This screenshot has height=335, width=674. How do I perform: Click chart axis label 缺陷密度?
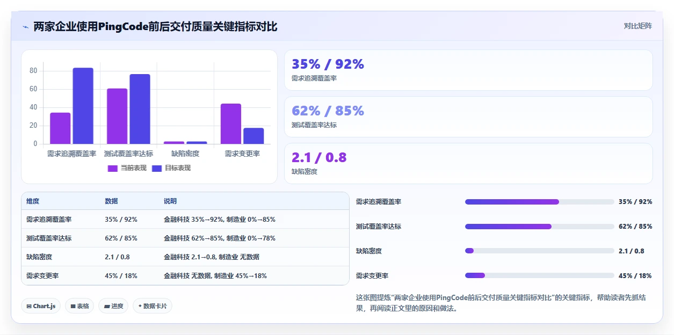pos(185,154)
